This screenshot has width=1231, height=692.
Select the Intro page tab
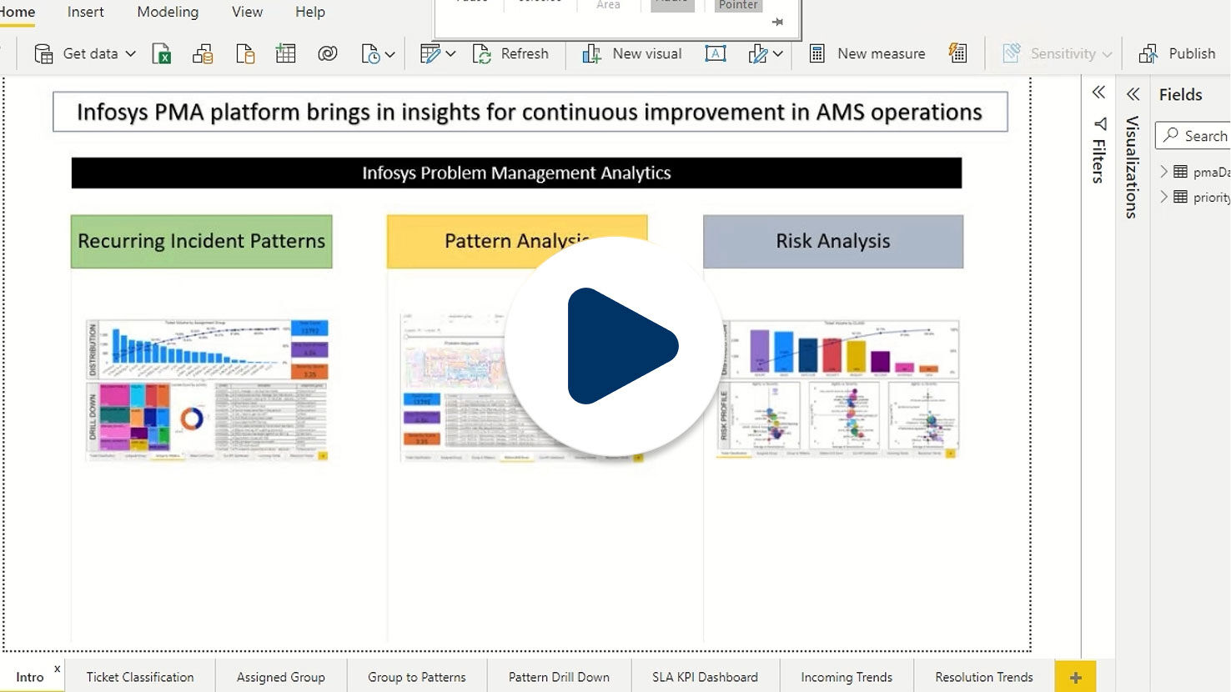pos(29,677)
